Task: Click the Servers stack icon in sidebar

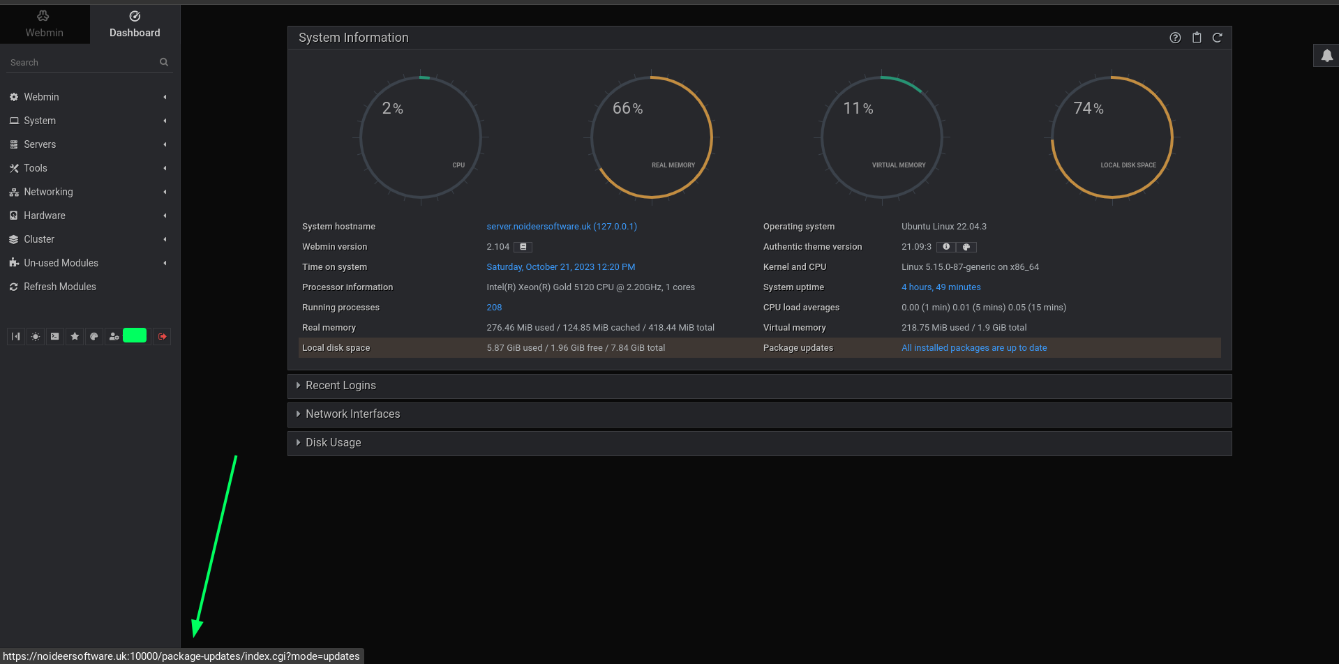Action: [x=14, y=144]
